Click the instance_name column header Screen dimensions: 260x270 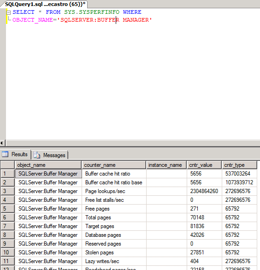tap(166, 165)
